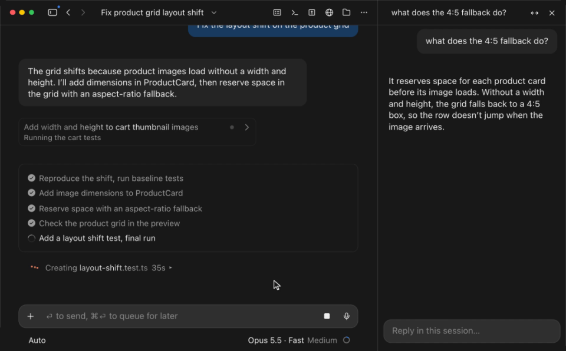Expand the 'Creating layout-shift.test.ts' disclosure triangle
This screenshot has width=566, height=351.
(171, 268)
